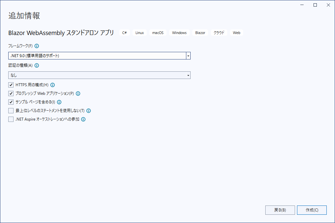Click the 作成 button
335x223 pixels.
[x=312, y=210]
